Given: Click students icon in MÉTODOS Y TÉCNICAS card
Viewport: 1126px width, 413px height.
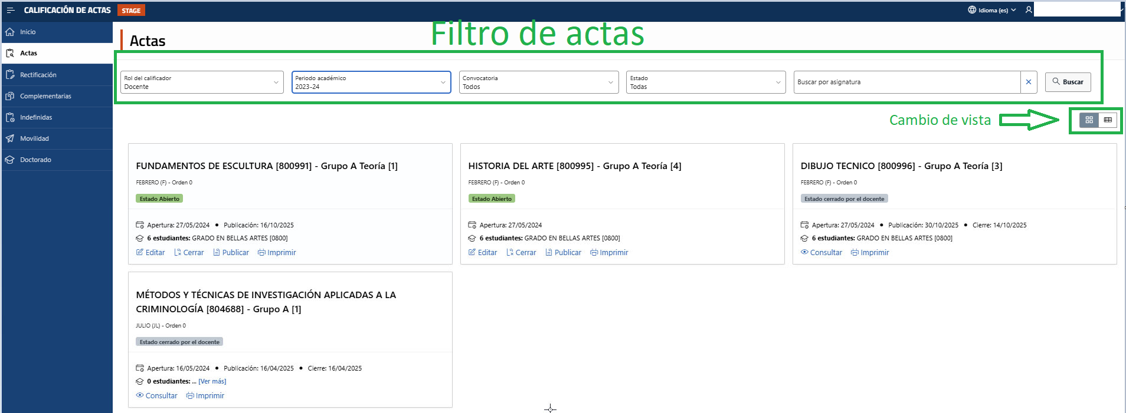Looking at the screenshot, I should (140, 382).
